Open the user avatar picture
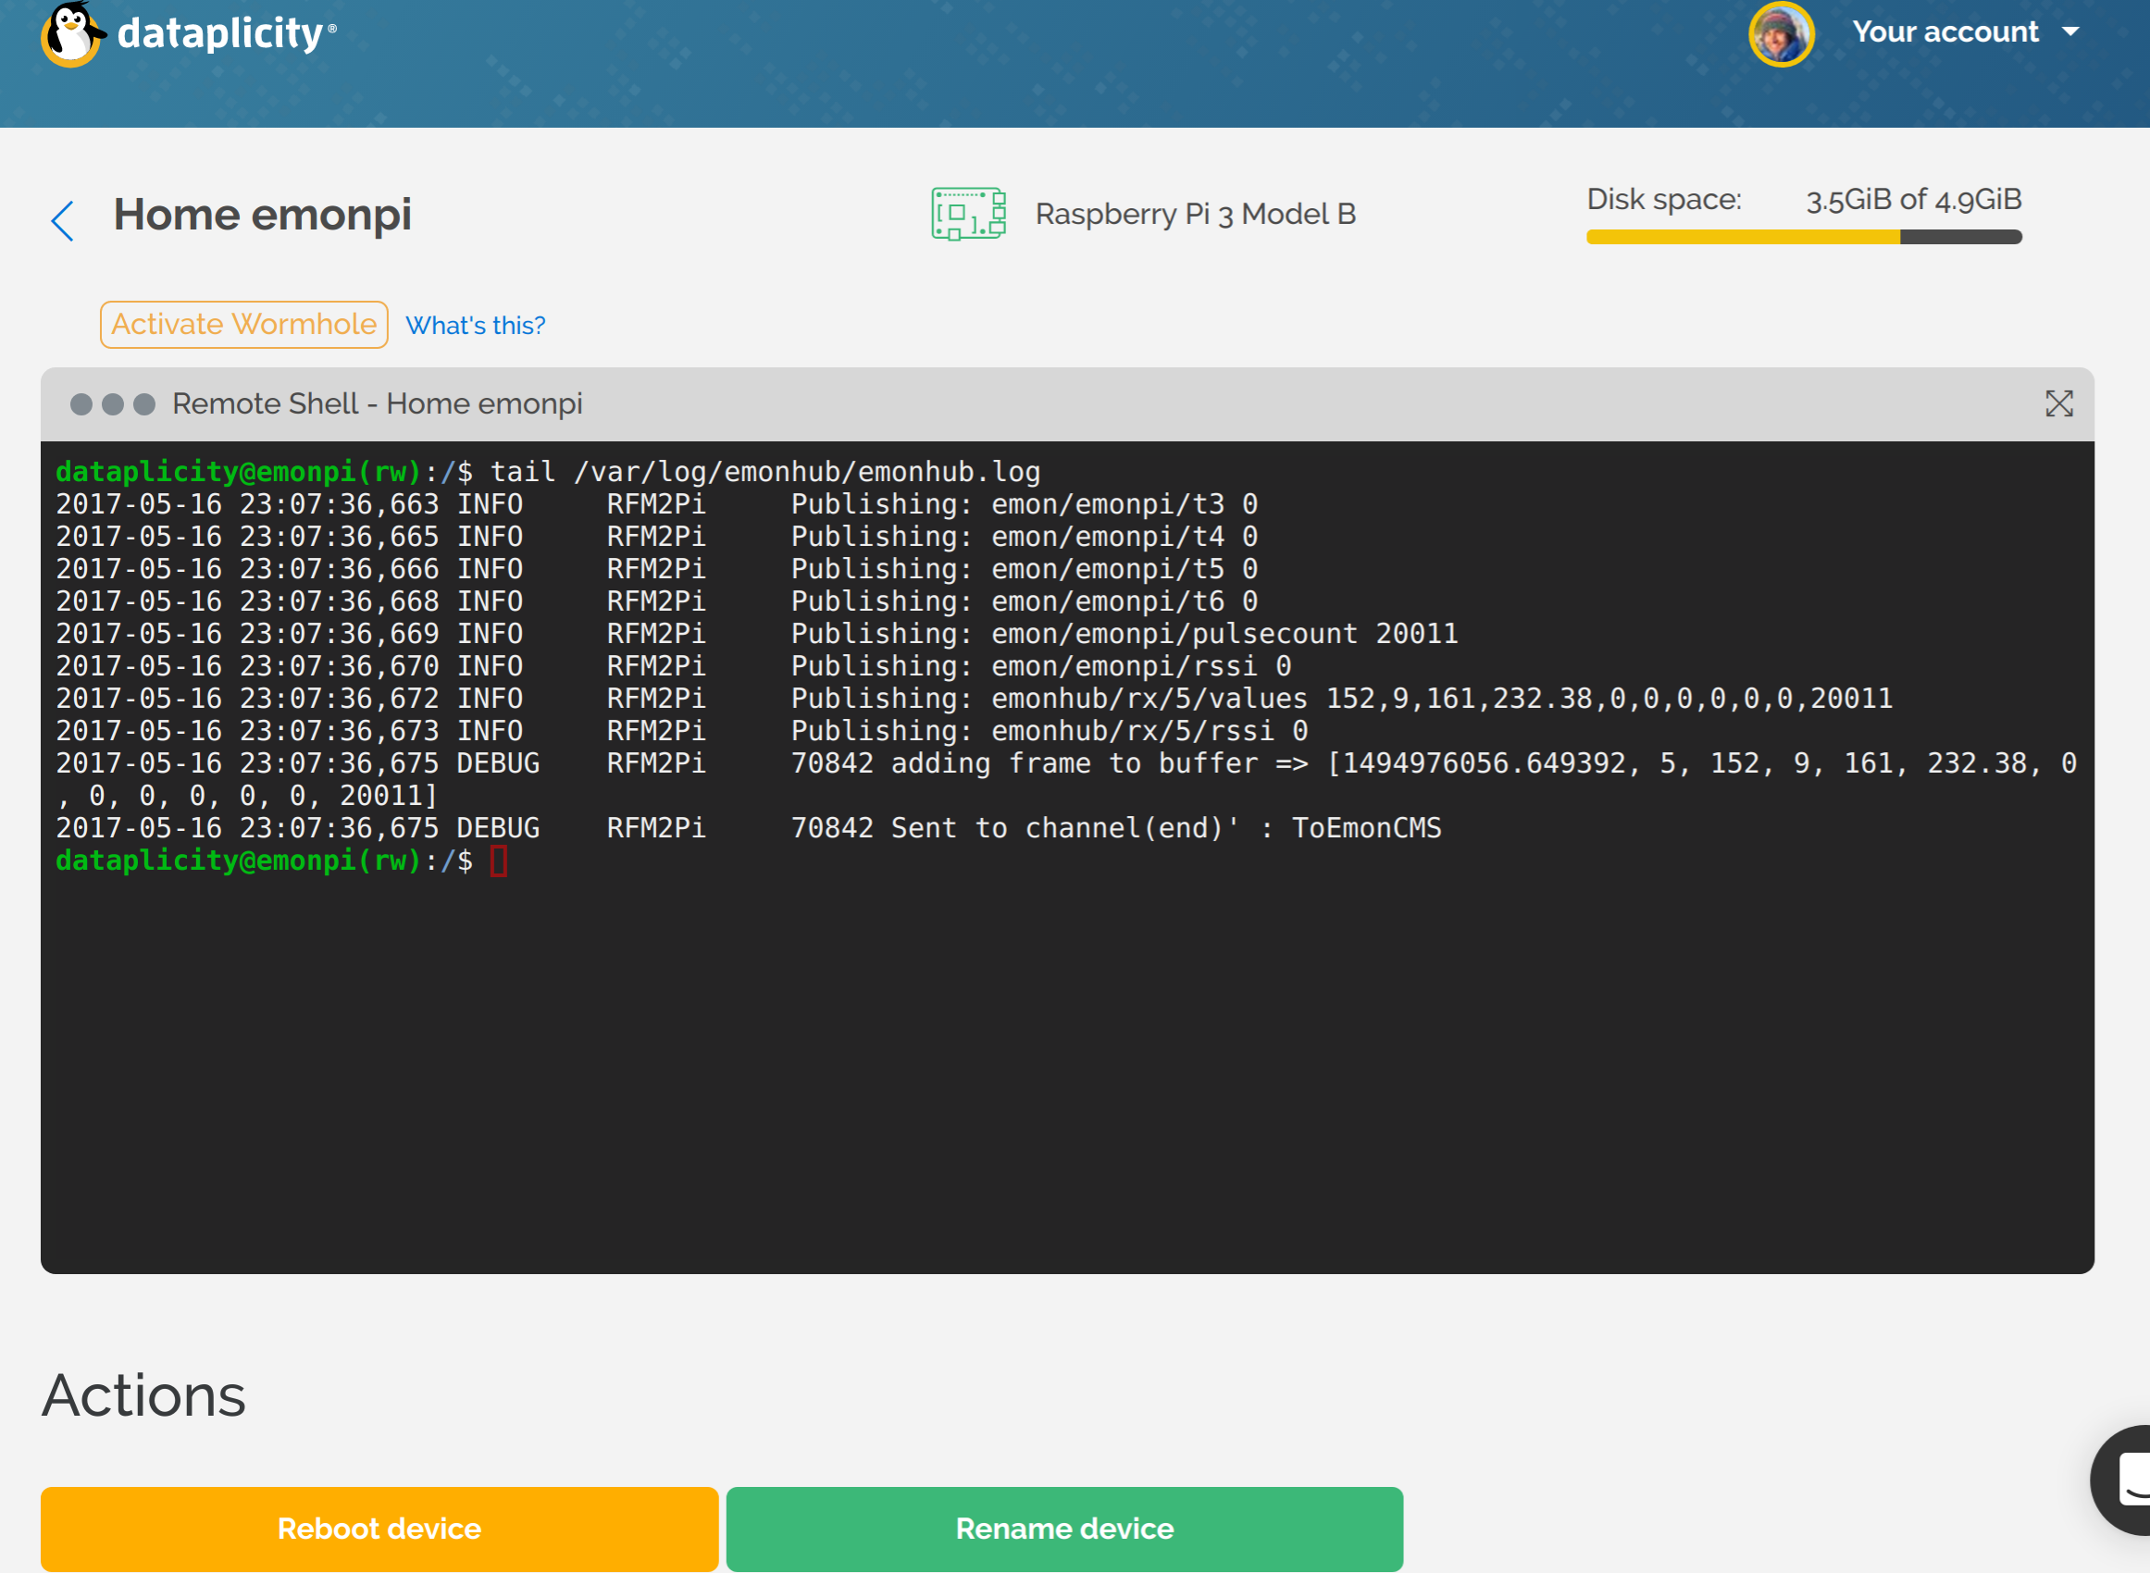2150x1573 pixels. point(1781,34)
